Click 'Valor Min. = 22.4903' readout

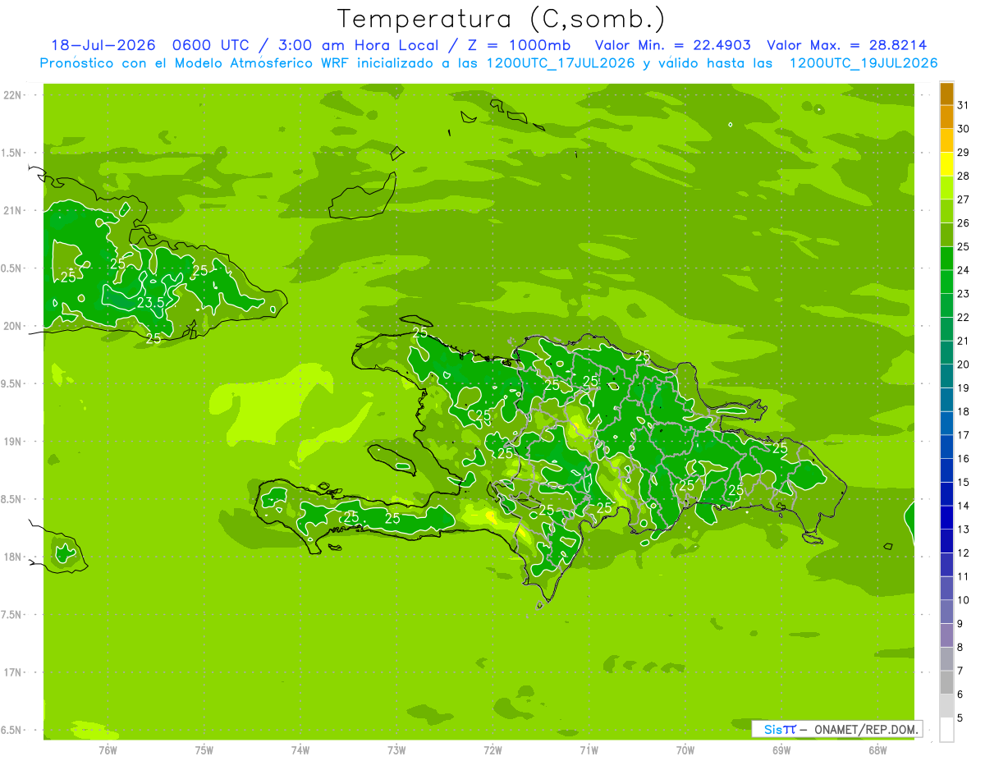(673, 45)
